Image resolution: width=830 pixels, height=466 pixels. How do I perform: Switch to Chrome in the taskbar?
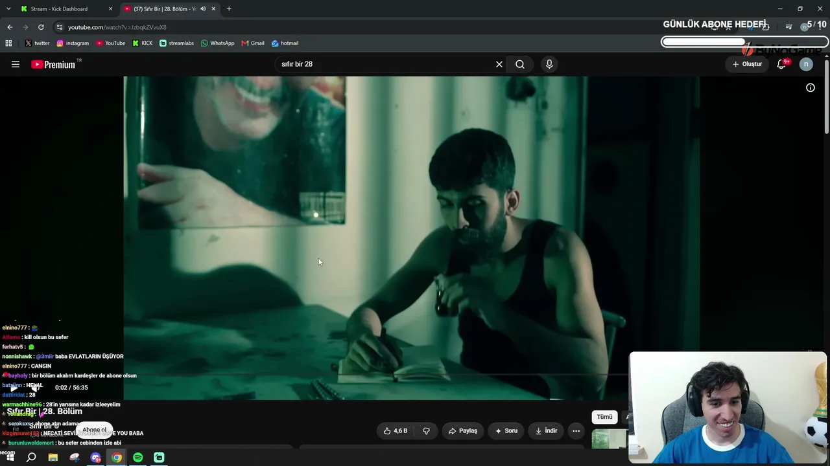click(x=117, y=458)
